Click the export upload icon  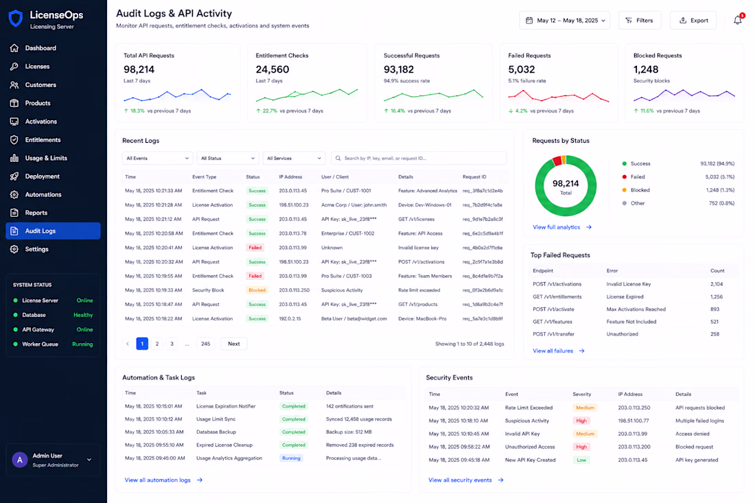click(683, 20)
